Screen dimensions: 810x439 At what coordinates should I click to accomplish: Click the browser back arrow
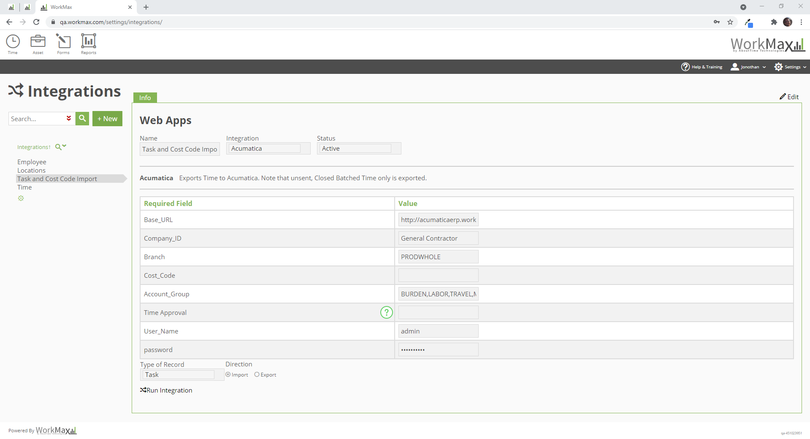coord(9,22)
